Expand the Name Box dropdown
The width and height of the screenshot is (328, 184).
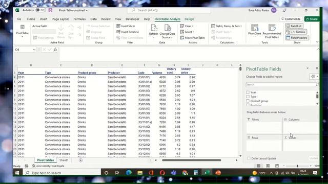[x=34, y=50]
